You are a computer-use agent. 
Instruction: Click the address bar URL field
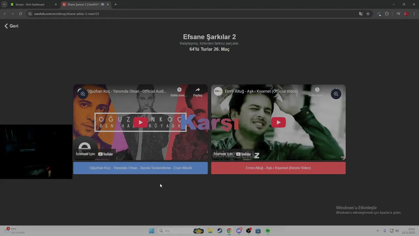[x=193, y=14]
